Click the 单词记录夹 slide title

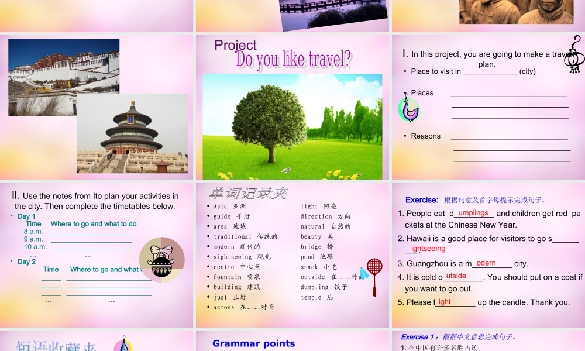pyautogui.click(x=248, y=191)
